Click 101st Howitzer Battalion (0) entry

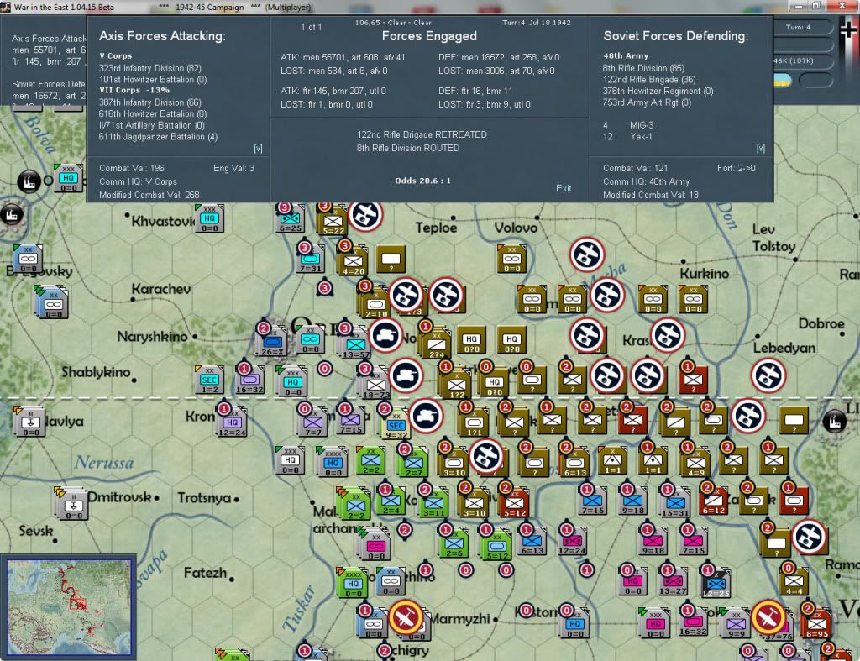pos(153,80)
